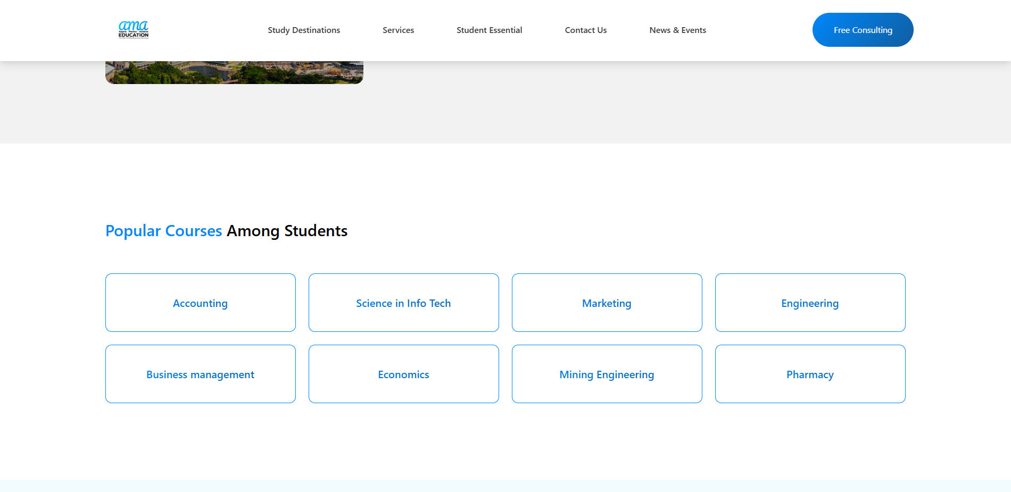Image resolution: width=1011 pixels, height=492 pixels.
Task: Open the Business management course
Action: pos(200,374)
